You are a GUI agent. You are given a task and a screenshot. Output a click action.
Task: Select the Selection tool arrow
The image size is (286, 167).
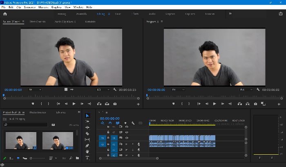87,116
